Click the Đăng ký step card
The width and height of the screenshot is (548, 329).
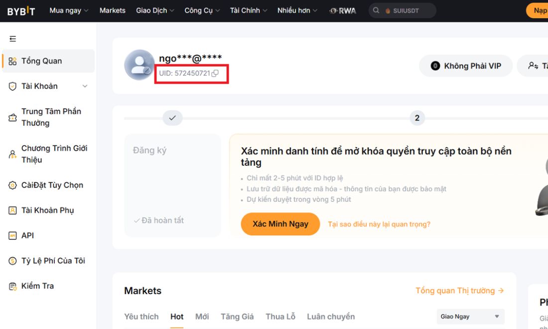172,185
